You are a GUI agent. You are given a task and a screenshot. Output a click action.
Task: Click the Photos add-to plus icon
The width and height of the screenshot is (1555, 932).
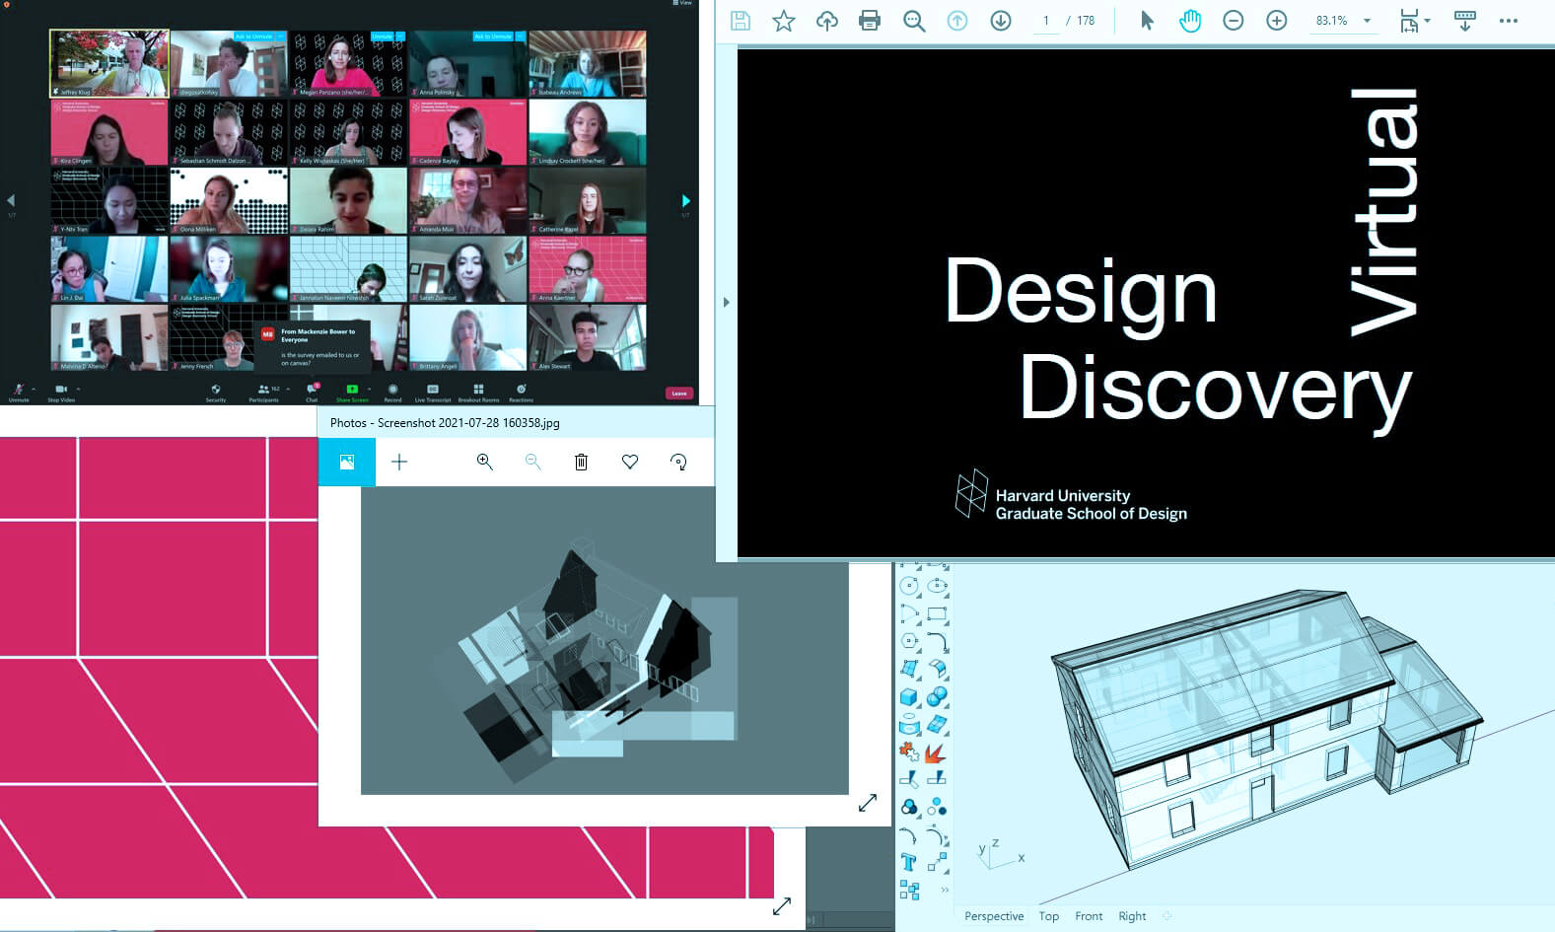pos(399,462)
